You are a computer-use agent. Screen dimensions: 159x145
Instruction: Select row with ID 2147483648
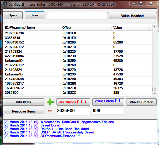tap(77, 79)
